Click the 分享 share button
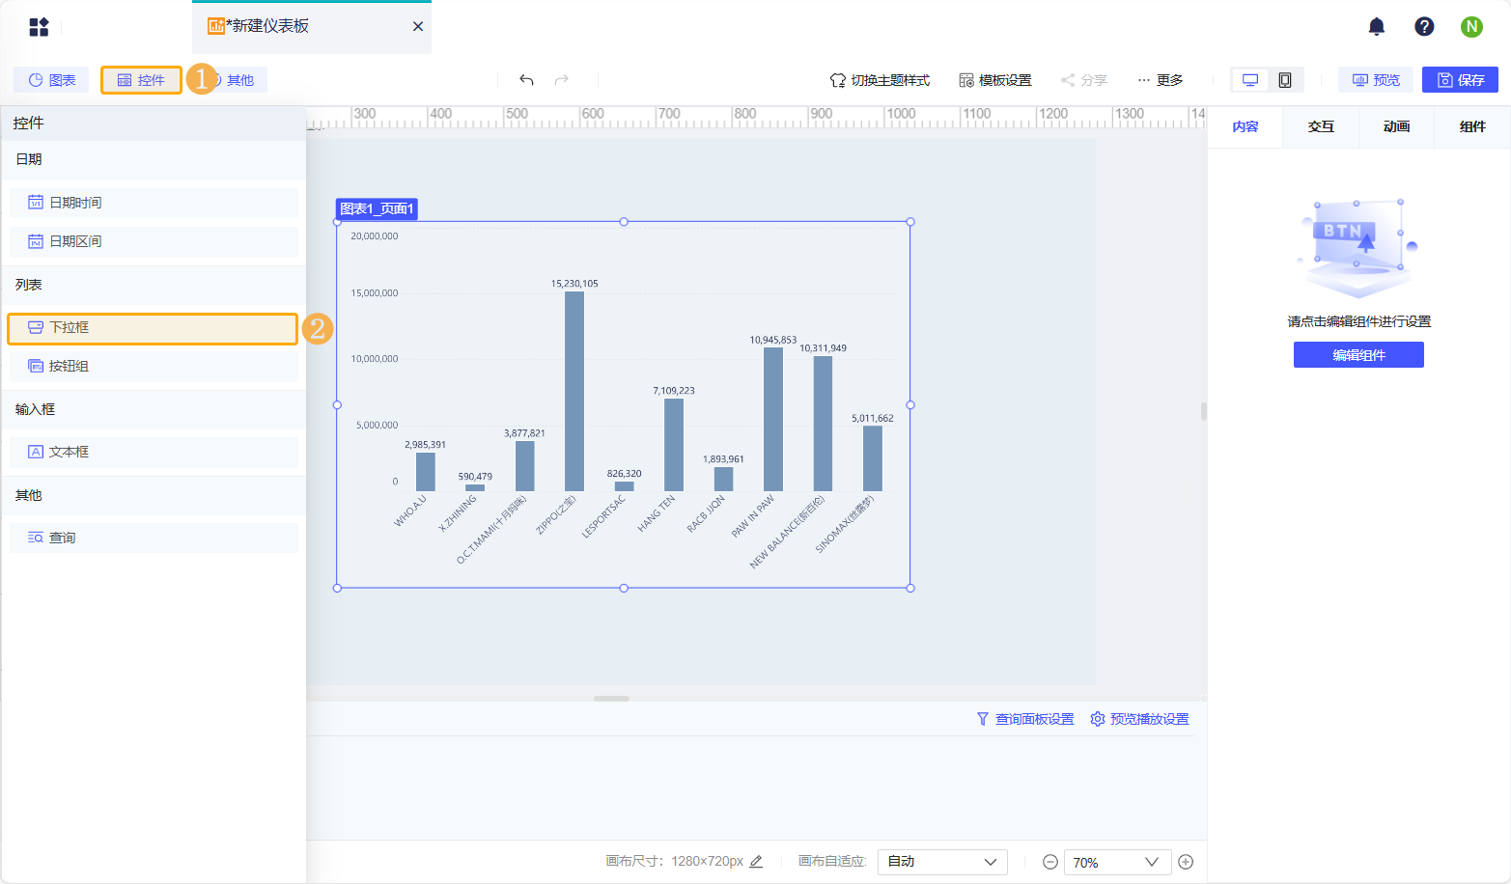The image size is (1511, 884). [1084, 80]
